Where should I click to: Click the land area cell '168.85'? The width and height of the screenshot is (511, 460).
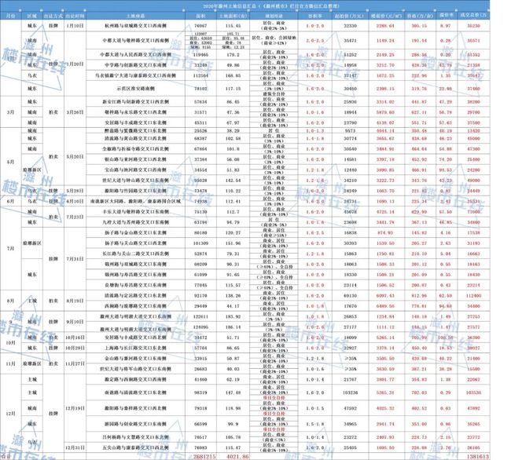[233, 75]
